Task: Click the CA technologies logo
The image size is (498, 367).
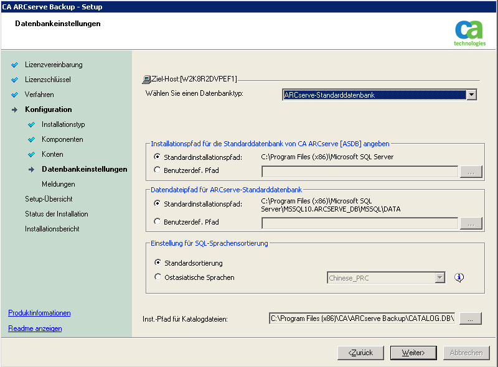Action: pyautogui.click(x=469, y=34)
